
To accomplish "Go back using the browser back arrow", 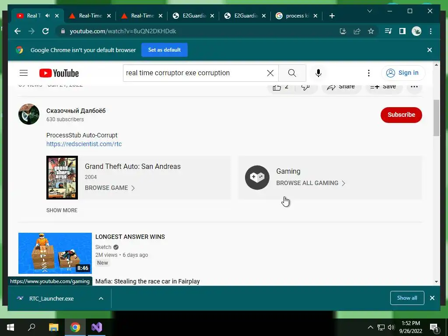I will [x=17, y=31].
